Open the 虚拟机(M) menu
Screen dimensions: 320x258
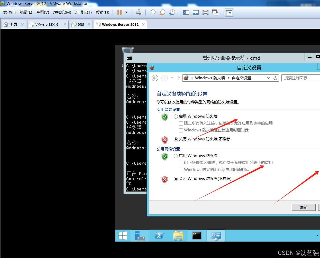(62, 12)
